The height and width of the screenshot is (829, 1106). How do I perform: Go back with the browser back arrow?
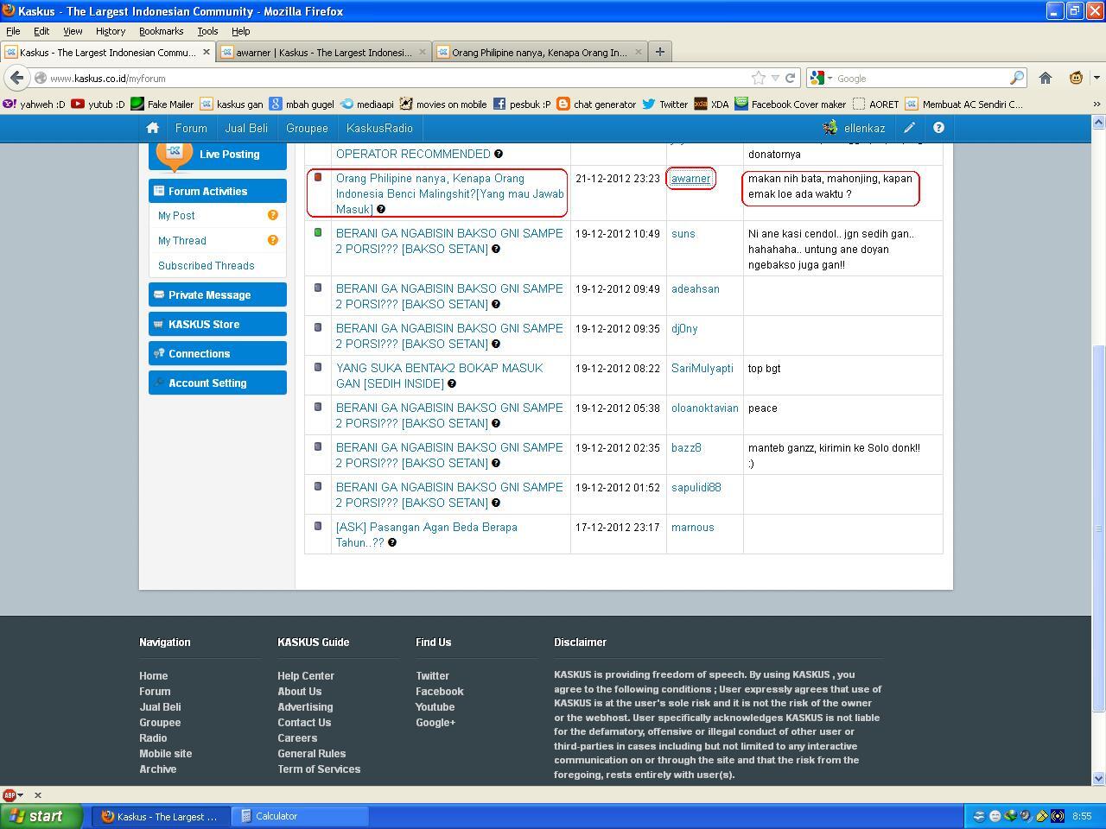pyautogui.click(x=17, y=78)
